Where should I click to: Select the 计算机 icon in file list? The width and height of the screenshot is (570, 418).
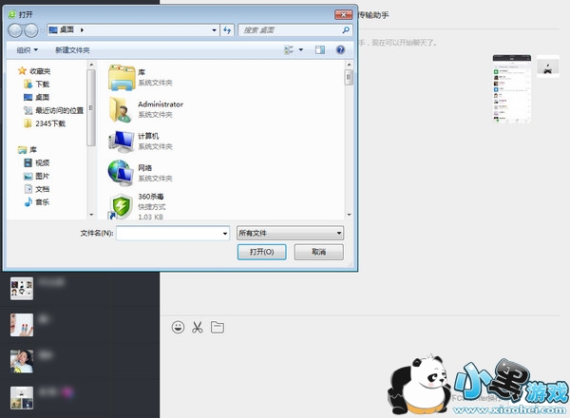(121, 142)
